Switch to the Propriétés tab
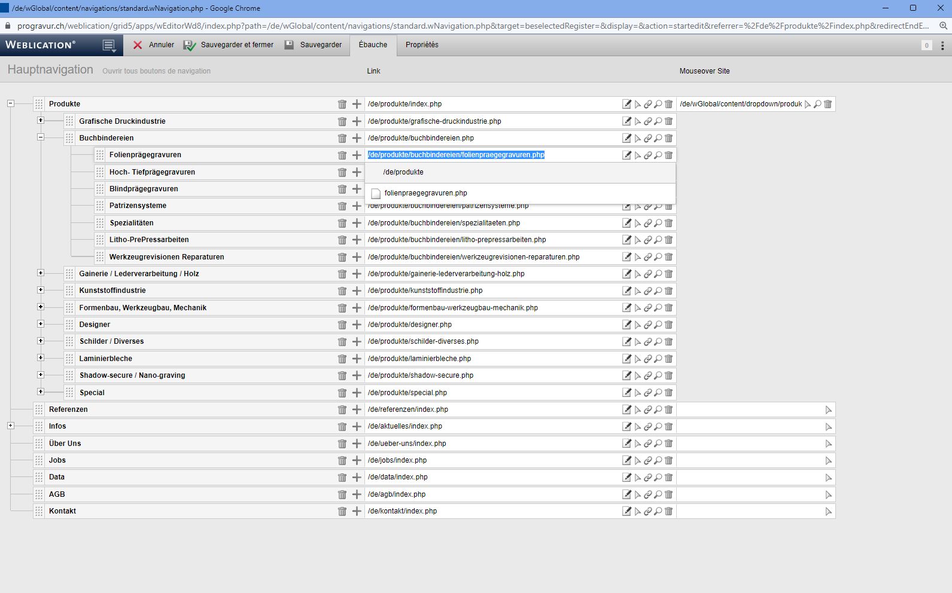The width and height of the screenshot is (952, 593). 422,45
